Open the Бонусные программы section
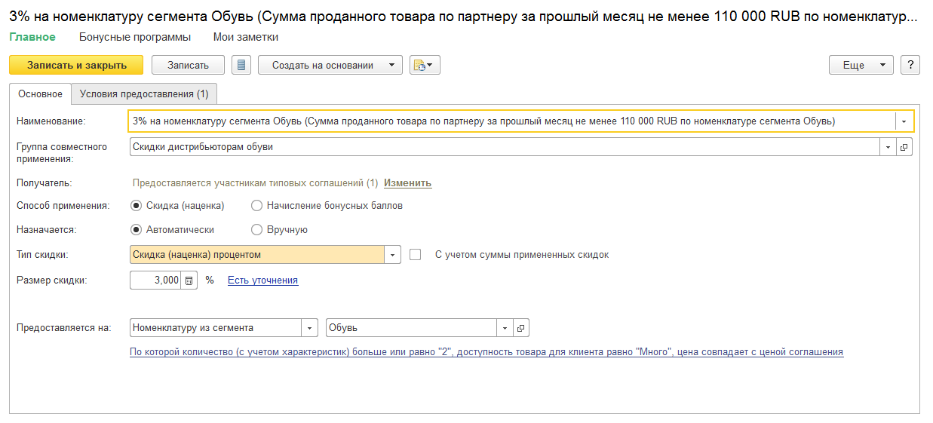This screenshot has height=423, width=933. [135, 37]
